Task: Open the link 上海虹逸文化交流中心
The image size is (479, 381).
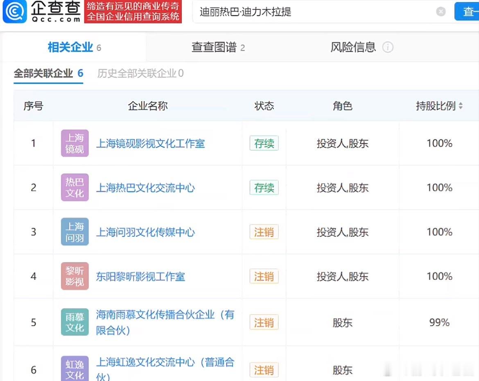Action: (165, 370)
